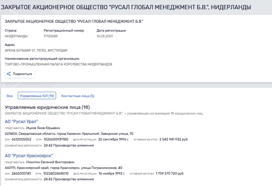The height and width of the screenshot is (186, 272).
Task: Click Наименование регистрирующей организации label
Action: click(x=42, y=59)
